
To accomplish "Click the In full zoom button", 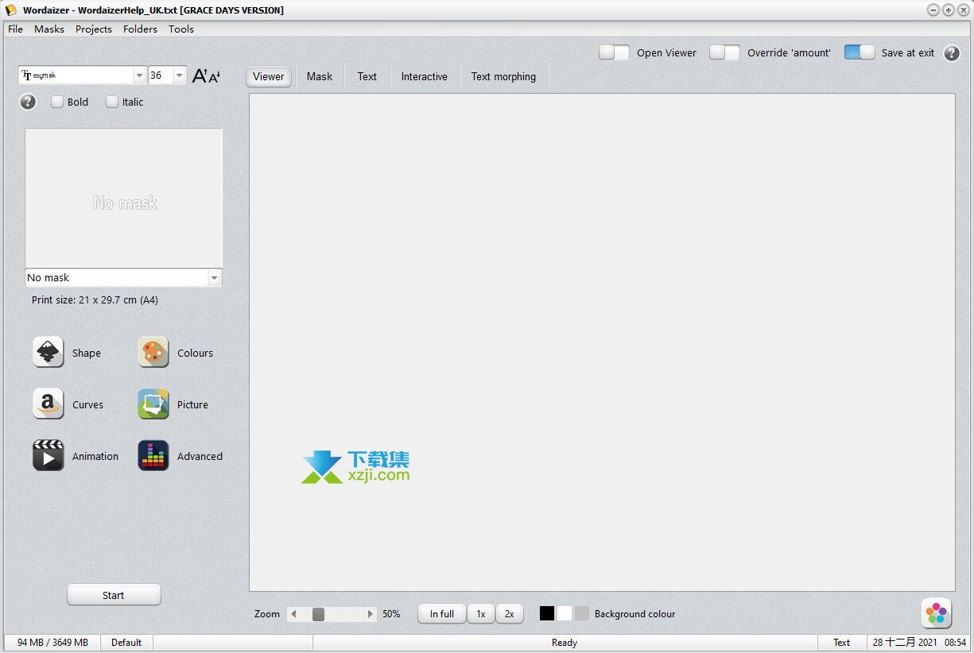I will [x=442, y=613].
